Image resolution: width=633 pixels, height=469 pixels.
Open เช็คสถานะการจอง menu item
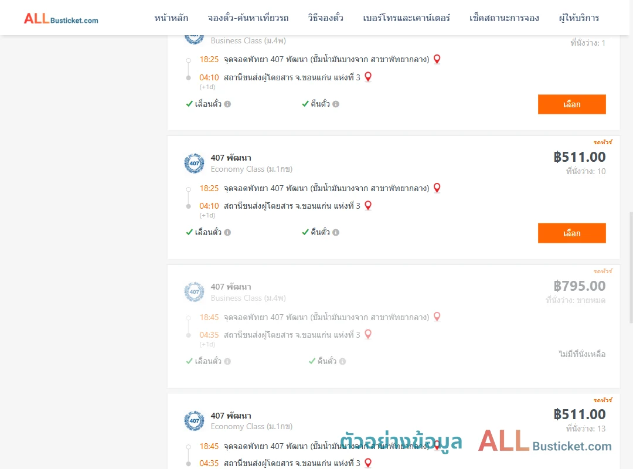[x=504, y=18]
